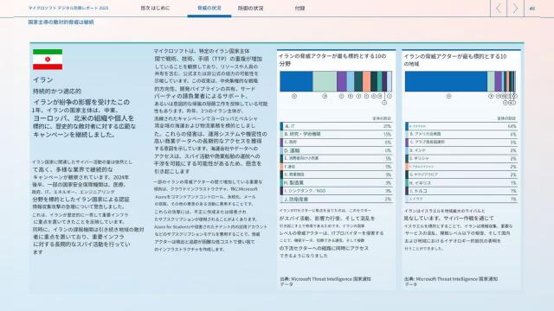
Task: Click the purple segment of the fields chart
Action: coord(341,81)
